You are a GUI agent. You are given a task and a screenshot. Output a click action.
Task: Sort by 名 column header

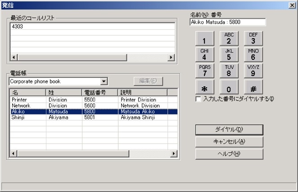(x=28, y=93)
